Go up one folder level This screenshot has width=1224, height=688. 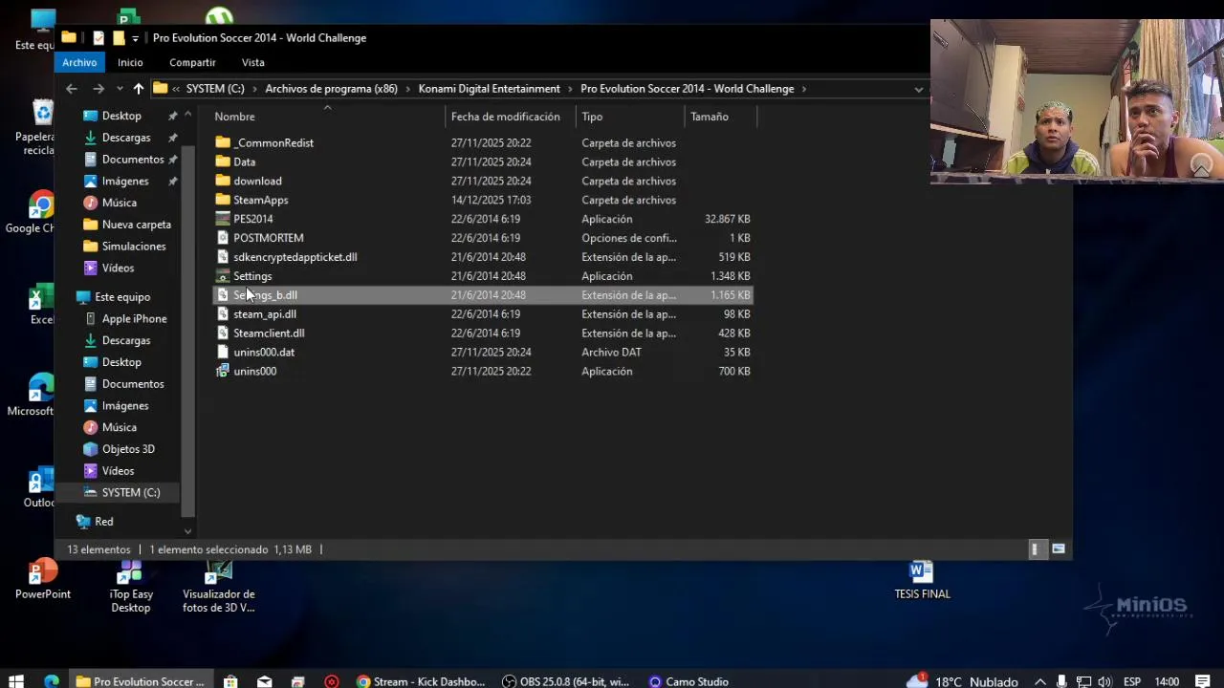click(x=139, y=89)
